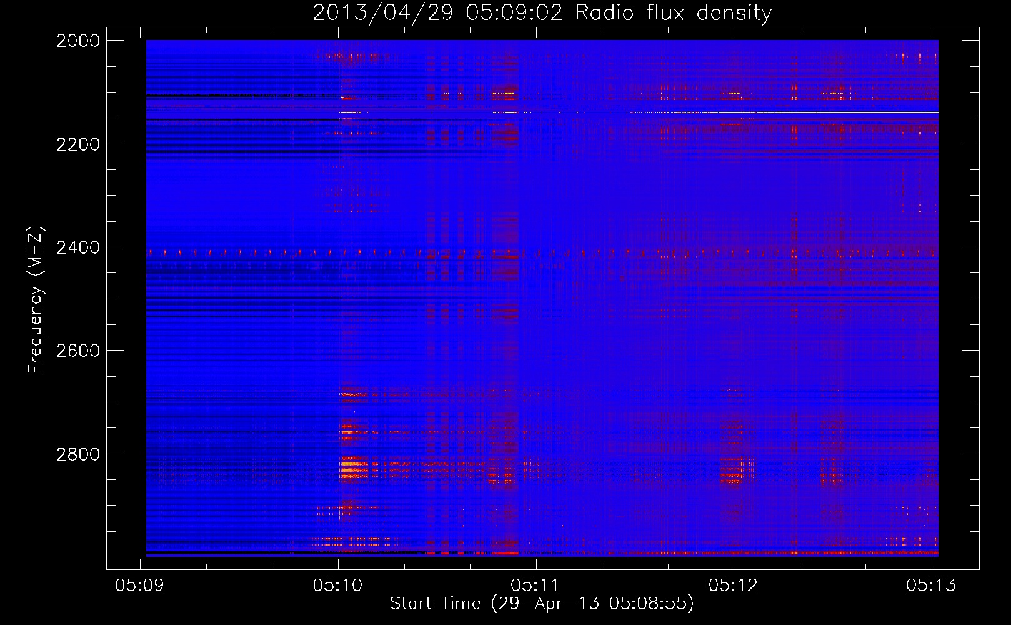Select the 2800 frequency axis label
Image resolution: width=1011 pixels, height=625 pixels.
[x=78, y=454]
